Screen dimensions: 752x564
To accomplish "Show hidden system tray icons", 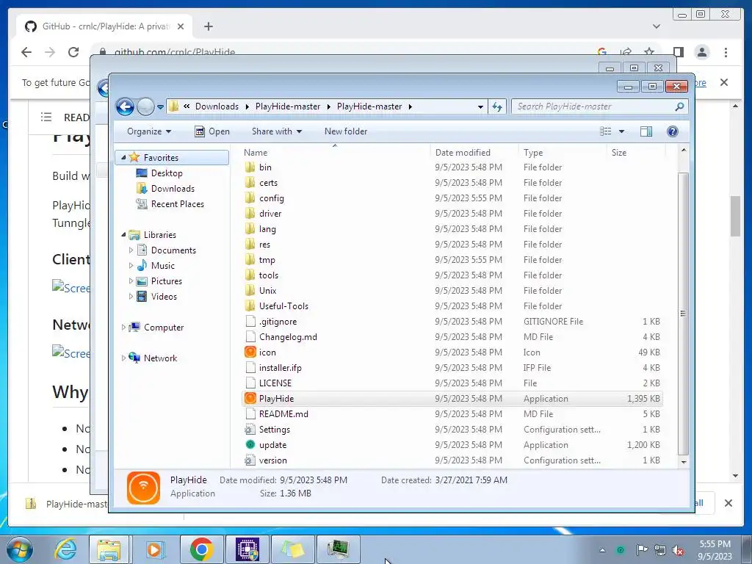I will click(x=602, y=550).
